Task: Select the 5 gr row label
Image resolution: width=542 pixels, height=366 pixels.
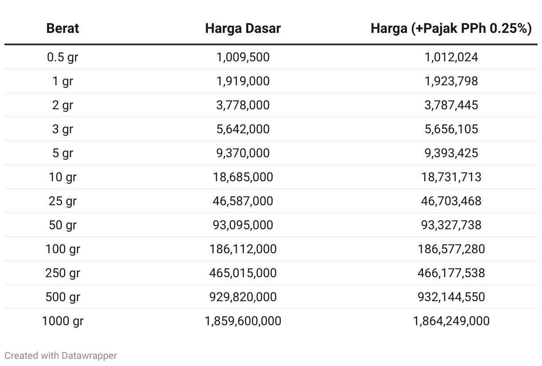Action: click(63, 153)
